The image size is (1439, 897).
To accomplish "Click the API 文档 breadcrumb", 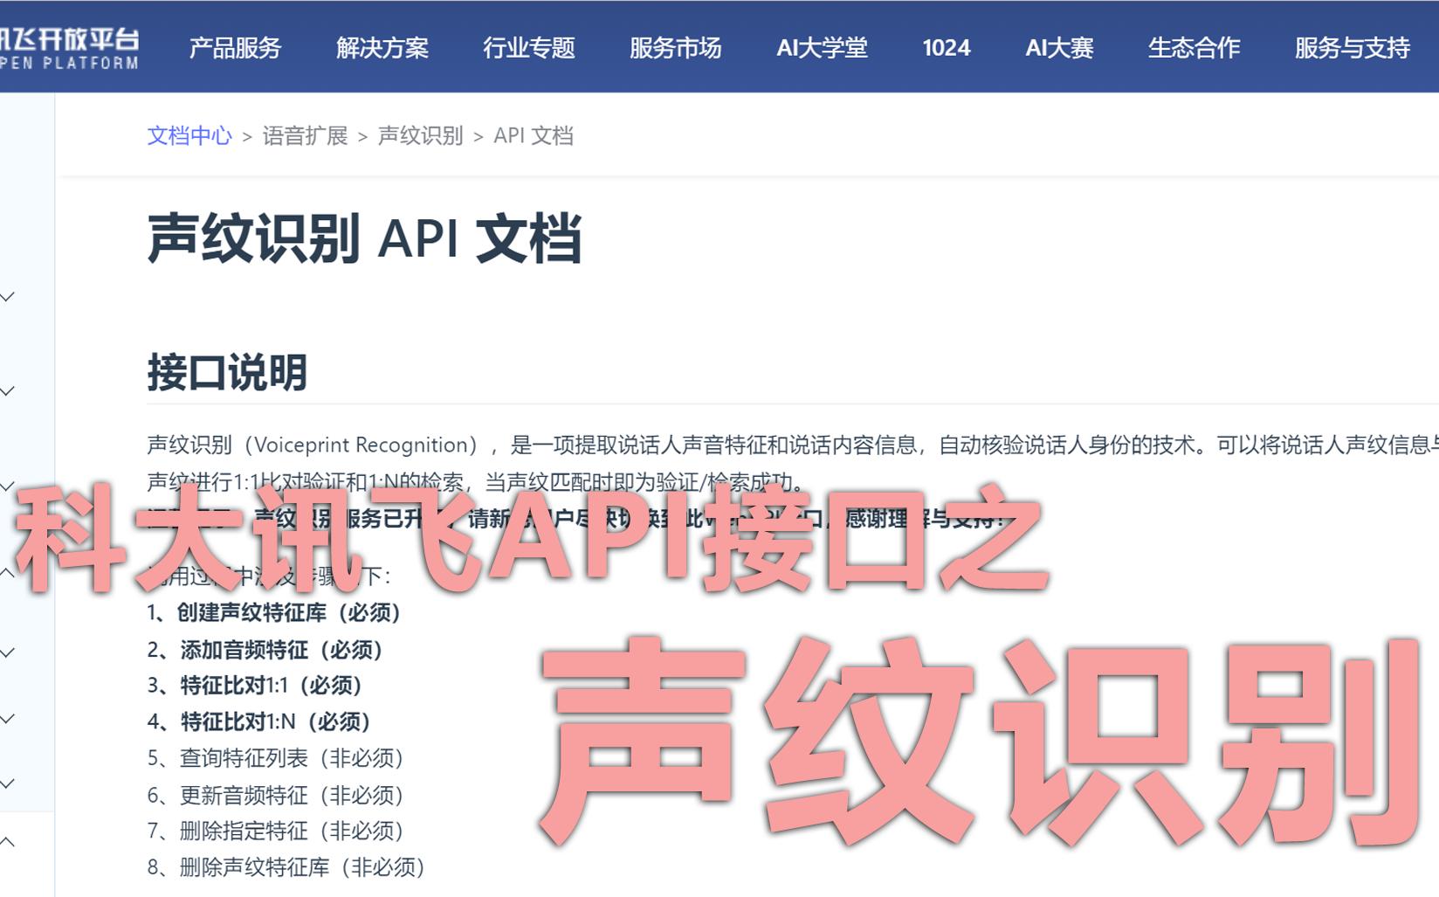I will [534, 135].
